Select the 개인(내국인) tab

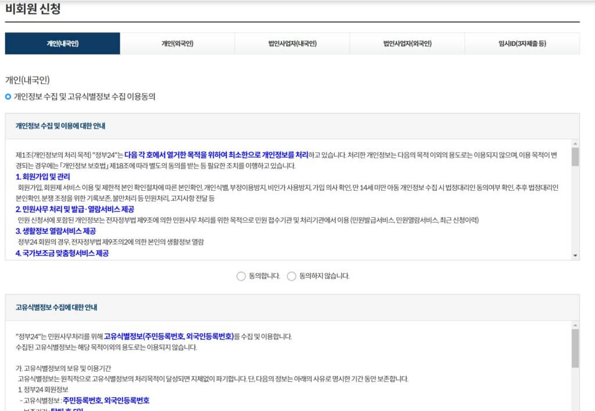(63, 43)
